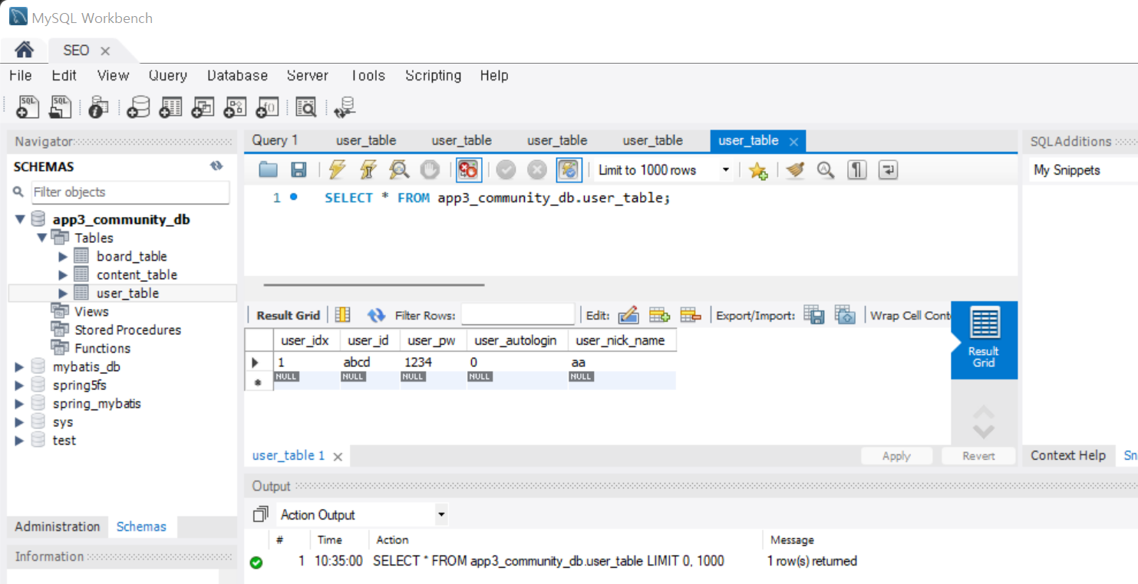Image resolution: width=1138 pixels, height=584 pixels.
Task: Toggle the autocommit mode button
Action: point(569,170)
